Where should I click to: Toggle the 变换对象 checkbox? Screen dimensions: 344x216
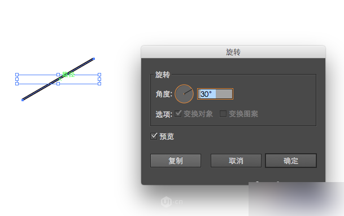tap(178, 114)
